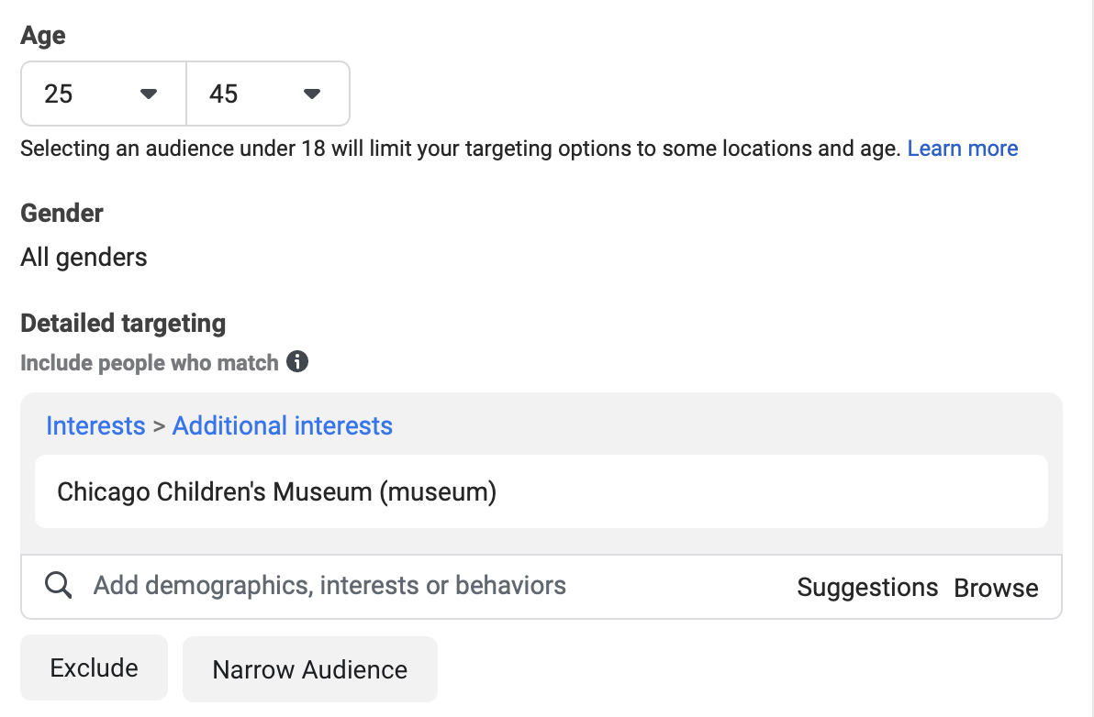Viewport: 1094px width, 717px height.
Task: Open Suggestions for detailed targeting
Action: point(867,588)
